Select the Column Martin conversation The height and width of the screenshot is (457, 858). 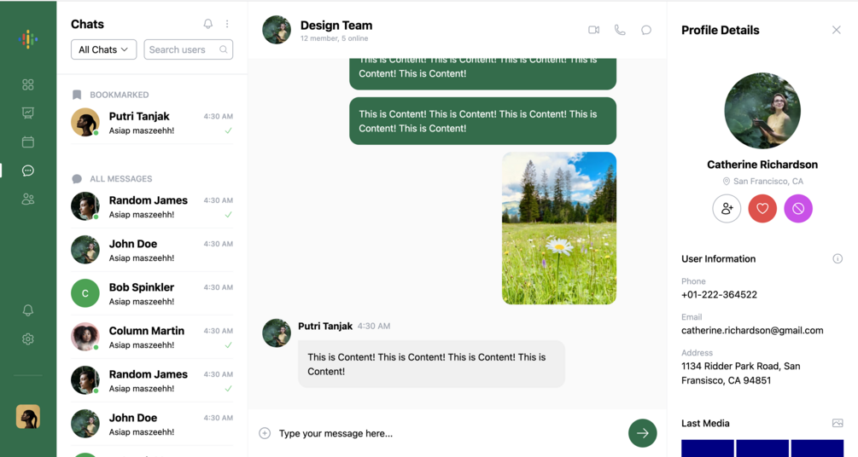[152, 338]
